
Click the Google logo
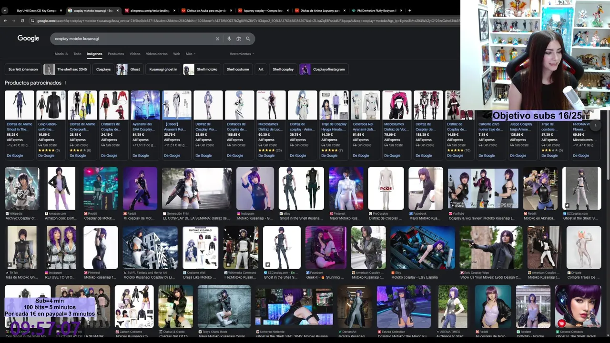[x=28, y=39]
